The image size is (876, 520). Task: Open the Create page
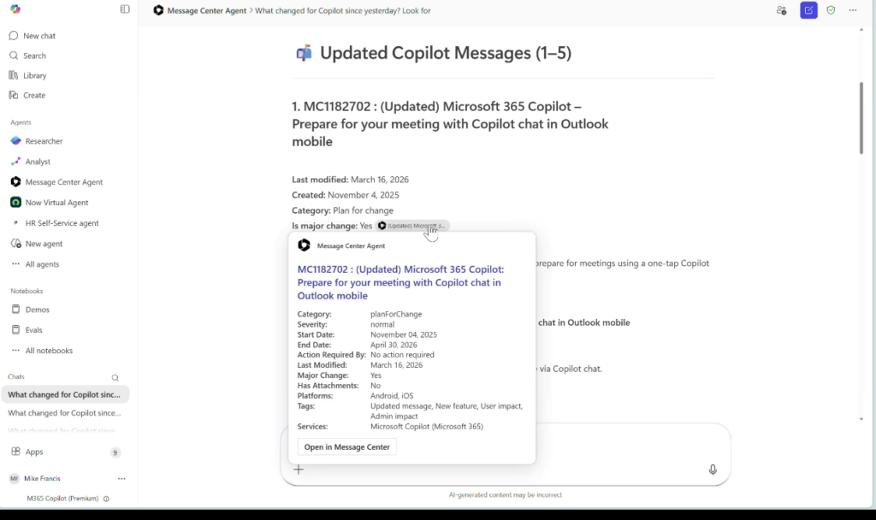pos(34,95)
